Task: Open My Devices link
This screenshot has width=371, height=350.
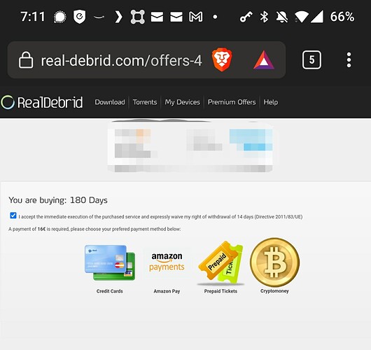Action: 183,102
